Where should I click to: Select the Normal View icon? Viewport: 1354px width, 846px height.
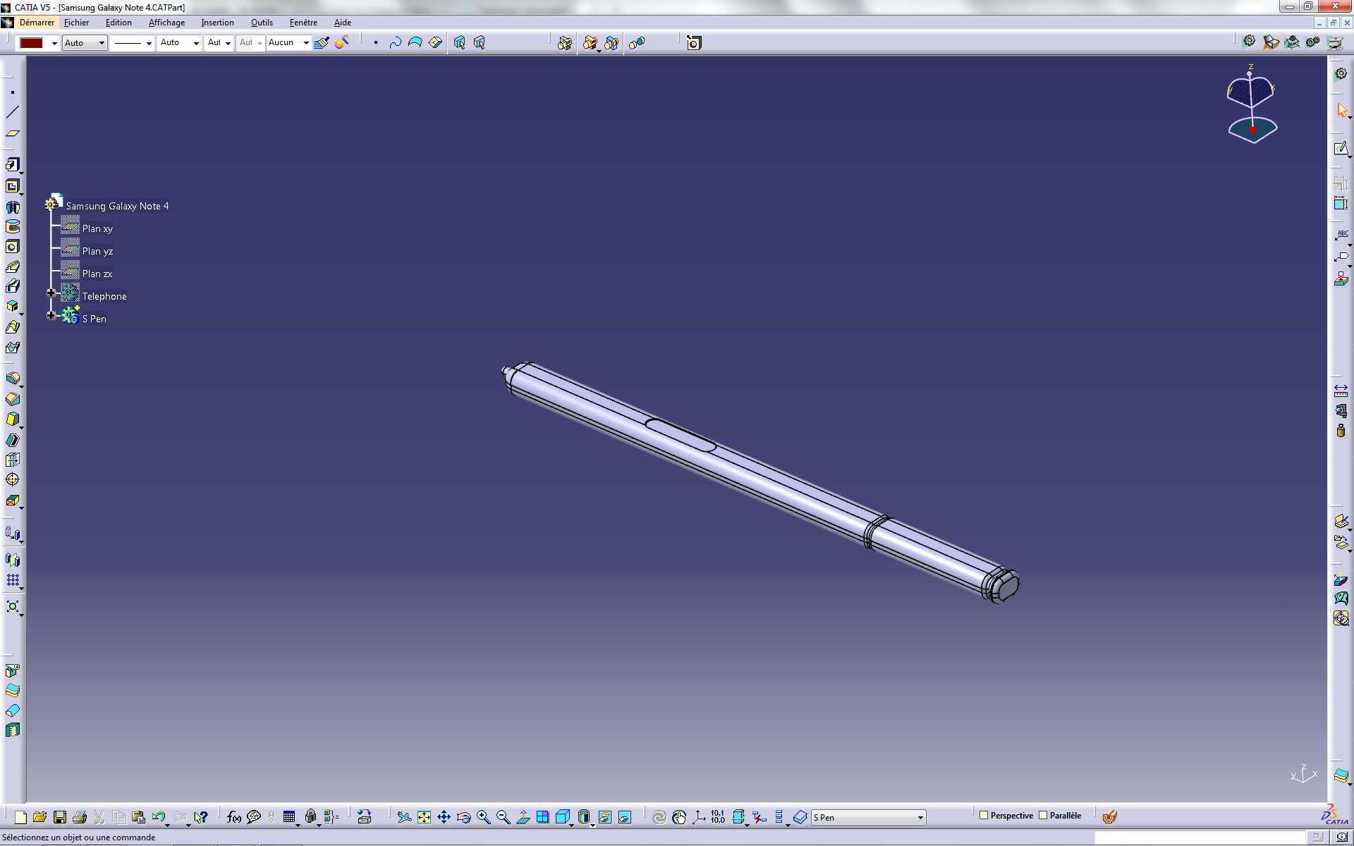pos(523,817)
